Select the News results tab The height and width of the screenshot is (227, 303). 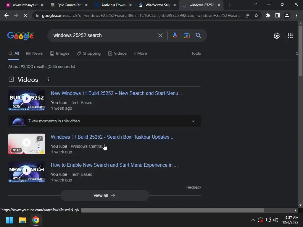coord(34,53)
